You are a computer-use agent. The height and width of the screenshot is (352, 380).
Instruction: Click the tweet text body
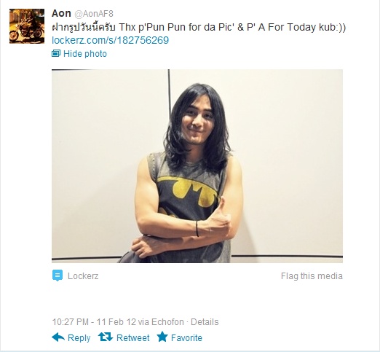(x=199, y=27)
